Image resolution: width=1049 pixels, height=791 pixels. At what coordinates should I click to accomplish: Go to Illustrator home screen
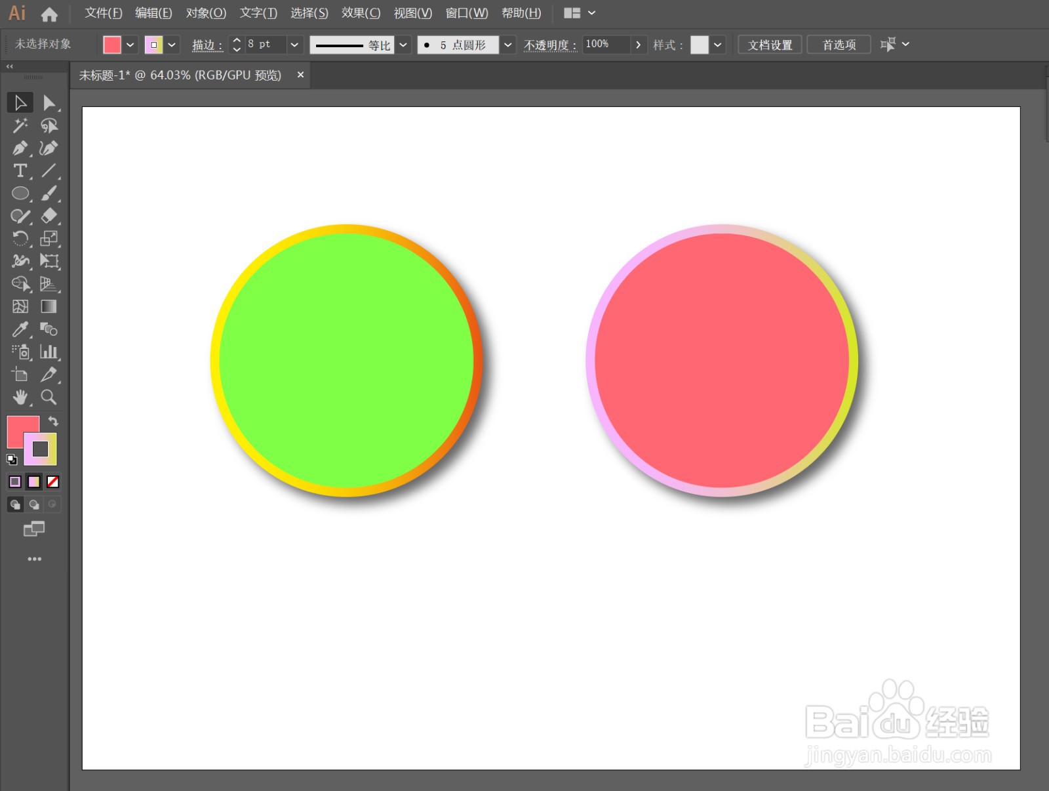[x=49, y=14]
